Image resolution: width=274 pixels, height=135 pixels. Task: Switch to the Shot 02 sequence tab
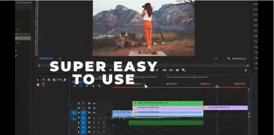pos(187,77)
